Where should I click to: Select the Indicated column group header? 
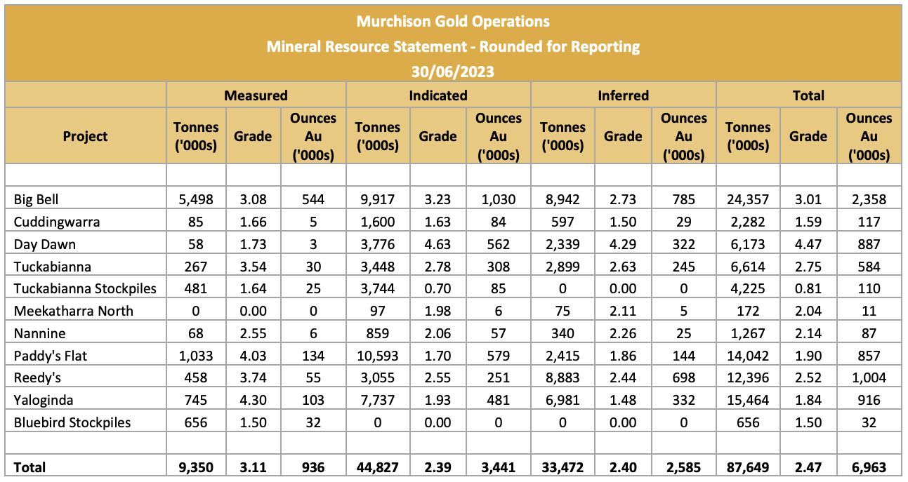(x=438, y=95)
